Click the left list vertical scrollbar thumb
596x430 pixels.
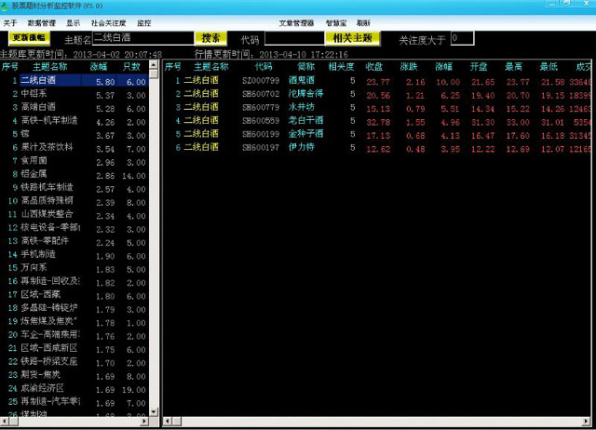(x=154, y=74)
